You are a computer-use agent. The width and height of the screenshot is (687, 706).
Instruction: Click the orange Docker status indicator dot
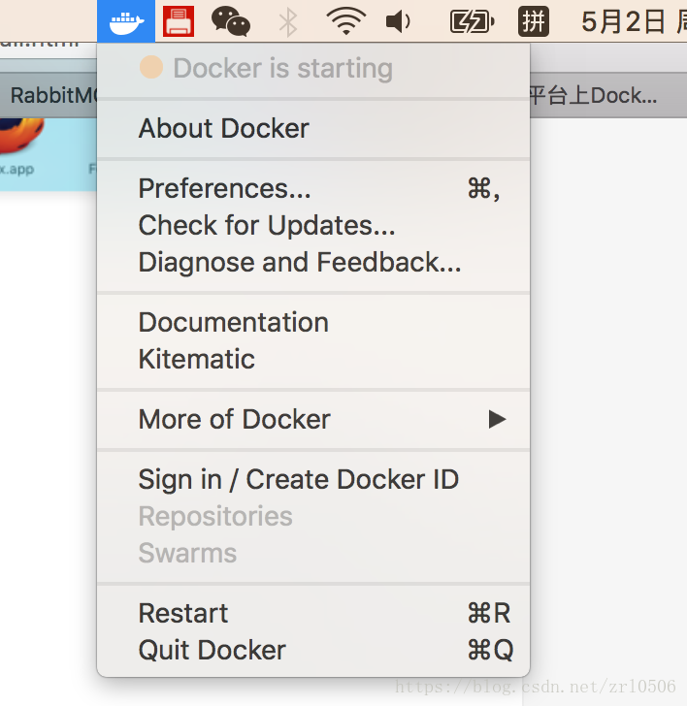click(151, 67)
